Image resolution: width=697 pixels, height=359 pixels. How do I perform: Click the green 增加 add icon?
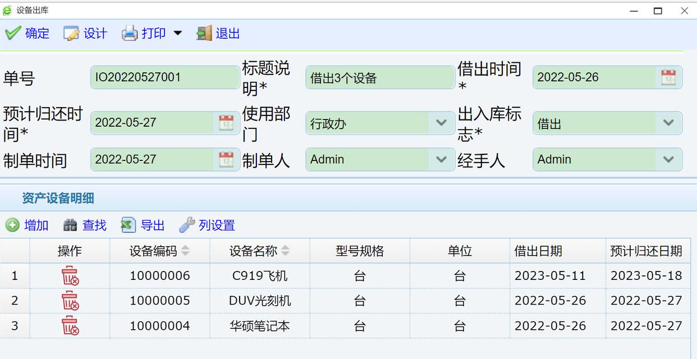click(12, 225)
